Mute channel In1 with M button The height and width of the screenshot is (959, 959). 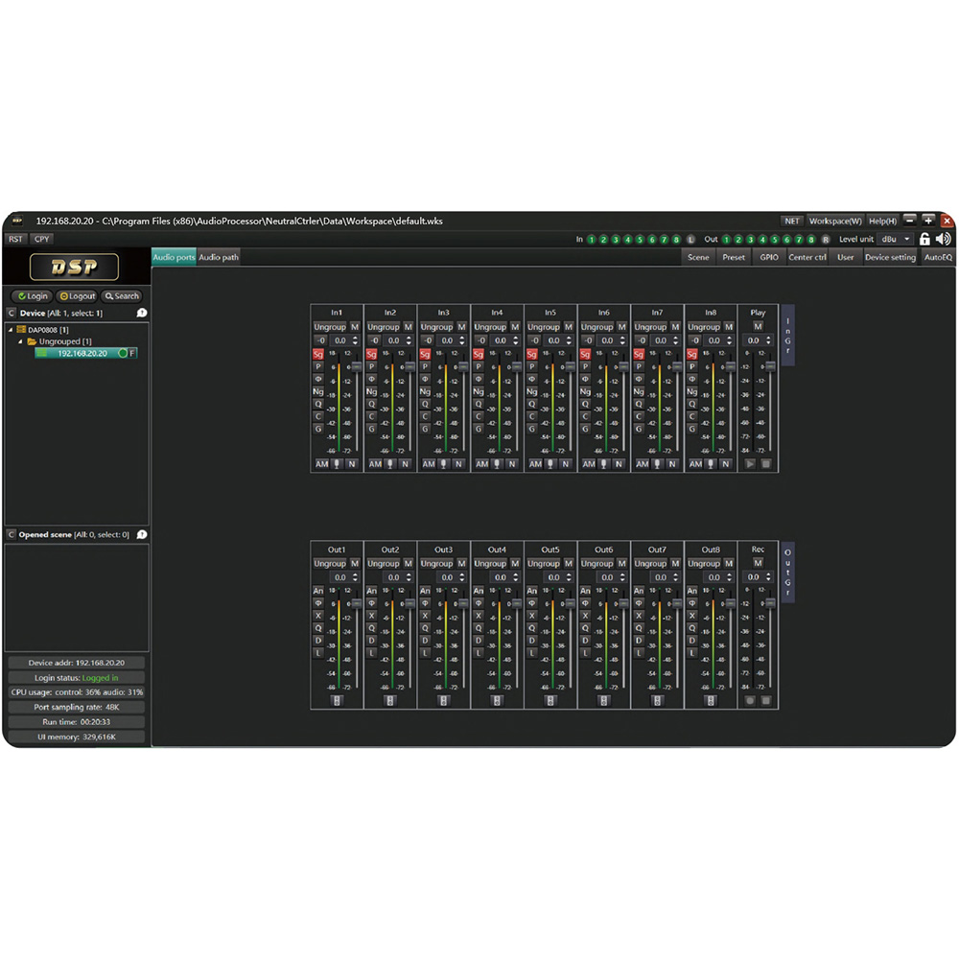354,327
